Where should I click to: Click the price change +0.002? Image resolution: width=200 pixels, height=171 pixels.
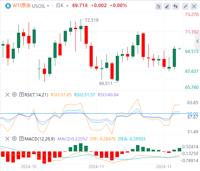pos(99,5)
